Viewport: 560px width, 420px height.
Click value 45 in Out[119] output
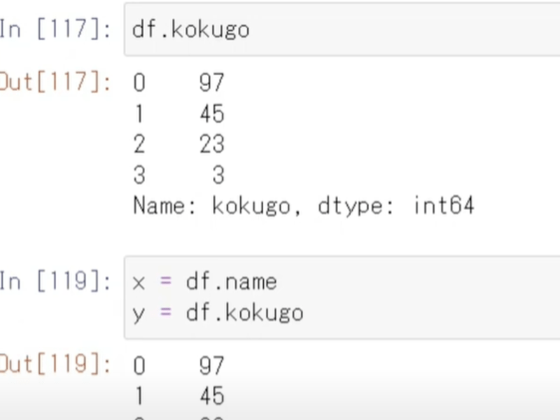(x=211, y=396)
